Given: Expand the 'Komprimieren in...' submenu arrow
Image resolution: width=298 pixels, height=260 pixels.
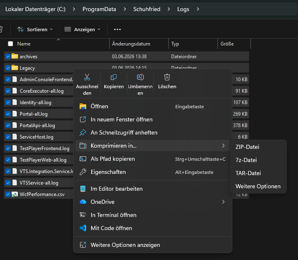Looking at the screenshot, I should tap(223, 146).
